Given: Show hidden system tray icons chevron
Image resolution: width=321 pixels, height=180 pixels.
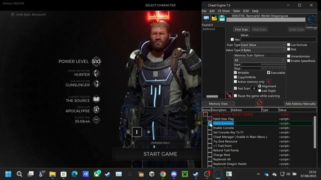Looking at the screenshot, I should pyautogui.click(x=258, y=174).
